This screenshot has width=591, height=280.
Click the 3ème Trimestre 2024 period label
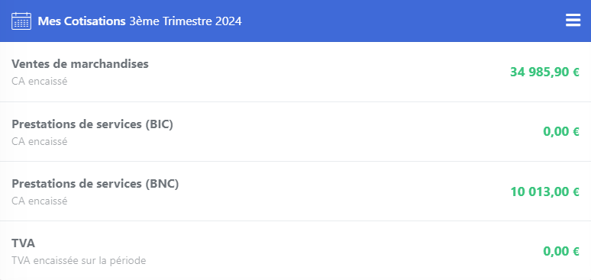(x=186, y=21)
